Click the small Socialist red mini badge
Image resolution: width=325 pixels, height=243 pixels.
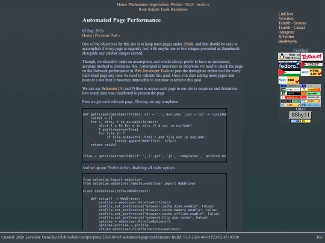click(311, 97)
